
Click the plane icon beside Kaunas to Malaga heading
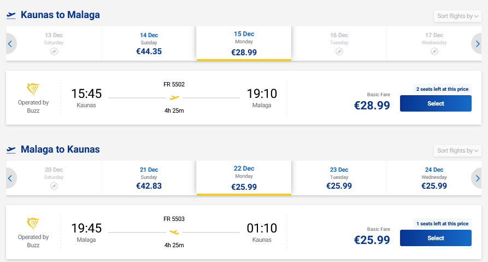(11, 15)
